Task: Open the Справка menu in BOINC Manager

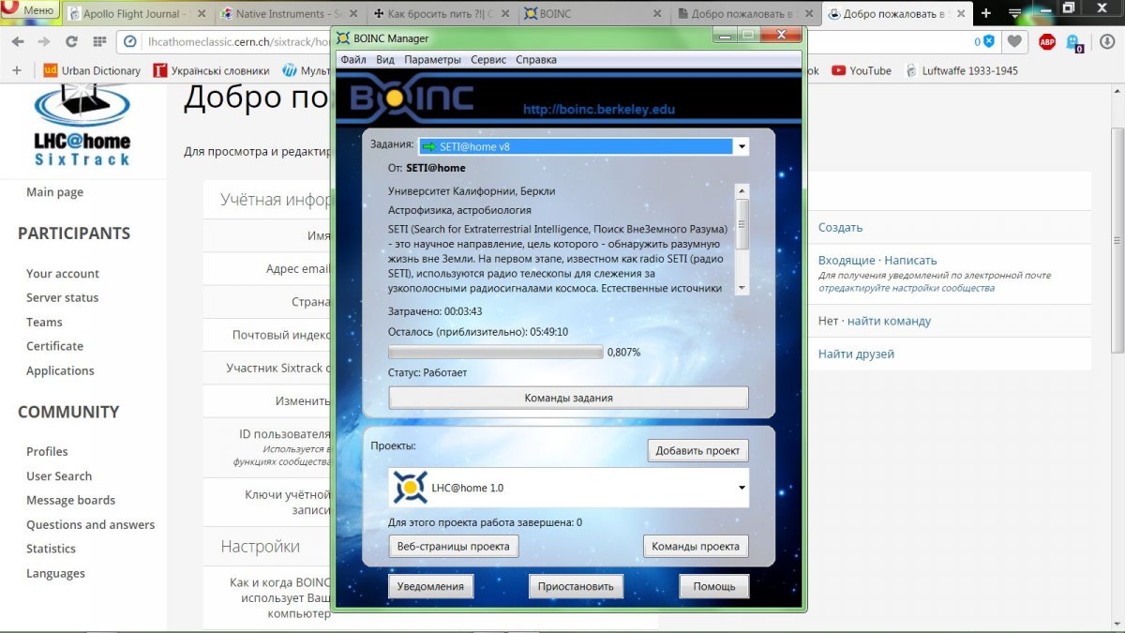Action: (x=535, y=59)
